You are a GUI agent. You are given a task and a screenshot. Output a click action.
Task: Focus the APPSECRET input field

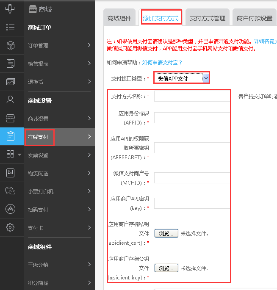(192, 148)
